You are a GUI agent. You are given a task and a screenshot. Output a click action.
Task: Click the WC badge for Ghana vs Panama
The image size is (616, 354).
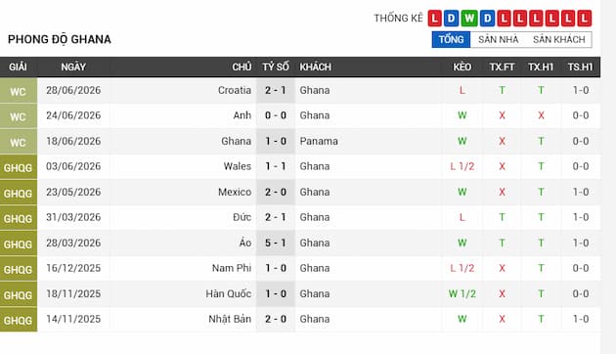click(19, 142)
